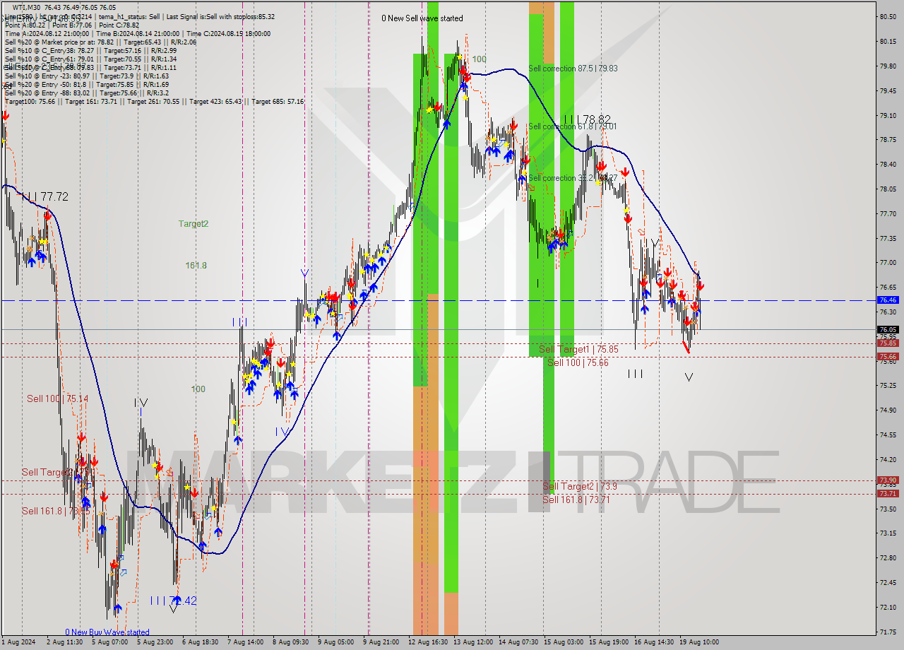Click the 78.05 price axis label
Screen dimensions: 904x650
point(888,189)
